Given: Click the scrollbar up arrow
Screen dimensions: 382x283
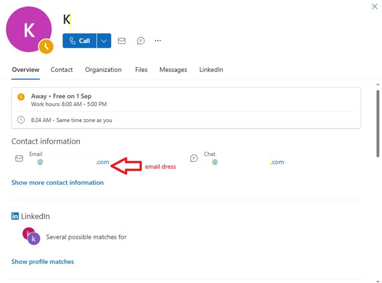Looking at the screenshot, I should 378,84.
